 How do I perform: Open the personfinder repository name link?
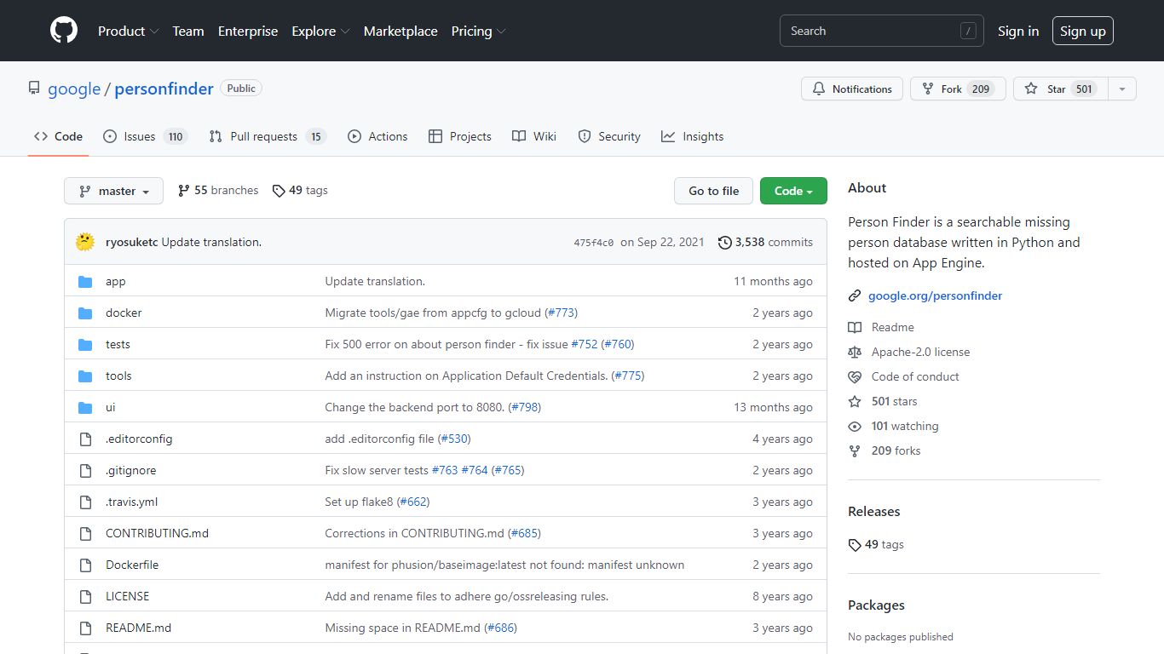click(x=164, y=89)
